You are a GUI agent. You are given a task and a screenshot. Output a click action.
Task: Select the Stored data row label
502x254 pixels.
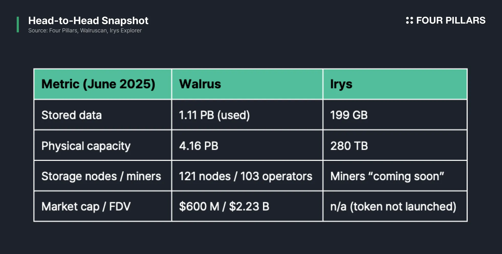(72, 115)
